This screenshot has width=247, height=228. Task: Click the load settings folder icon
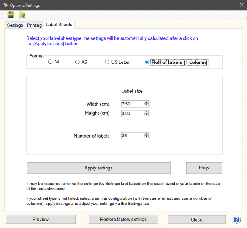tap(22, 15)
